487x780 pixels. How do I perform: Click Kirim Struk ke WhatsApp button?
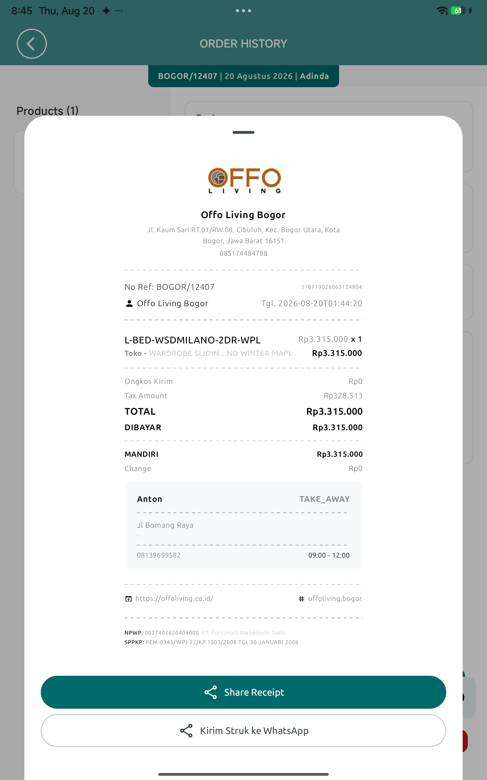[x=243, y=730]
